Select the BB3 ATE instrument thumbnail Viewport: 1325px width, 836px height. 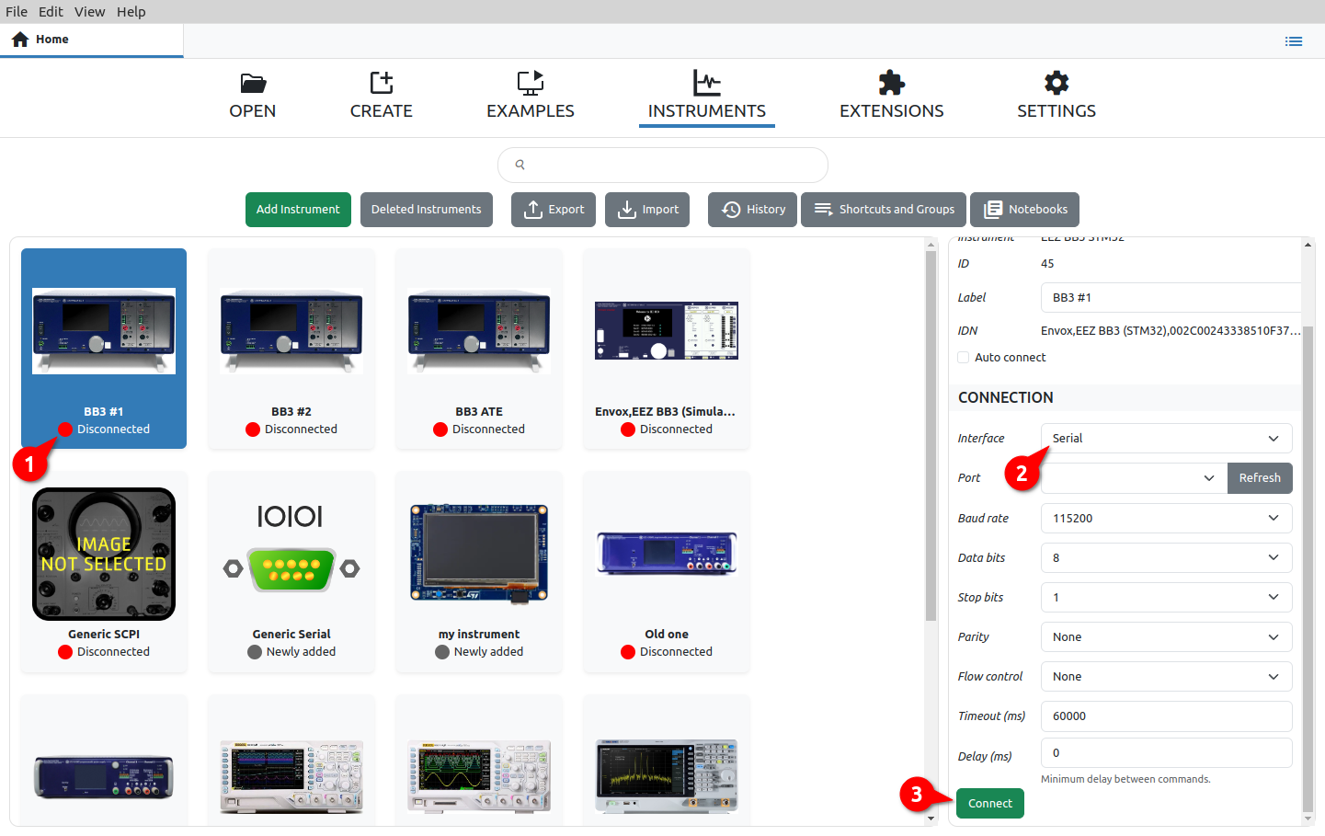pyautogui.click(x=479, y=331)
